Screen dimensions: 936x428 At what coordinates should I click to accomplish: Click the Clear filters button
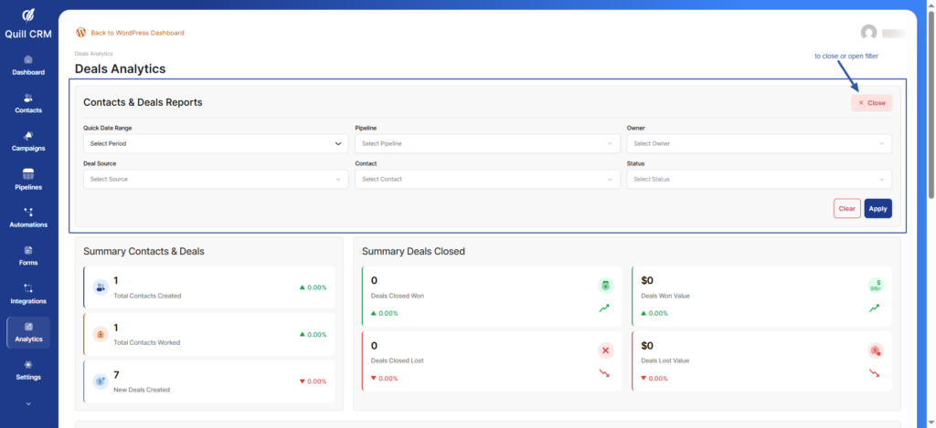click(846, 208)
